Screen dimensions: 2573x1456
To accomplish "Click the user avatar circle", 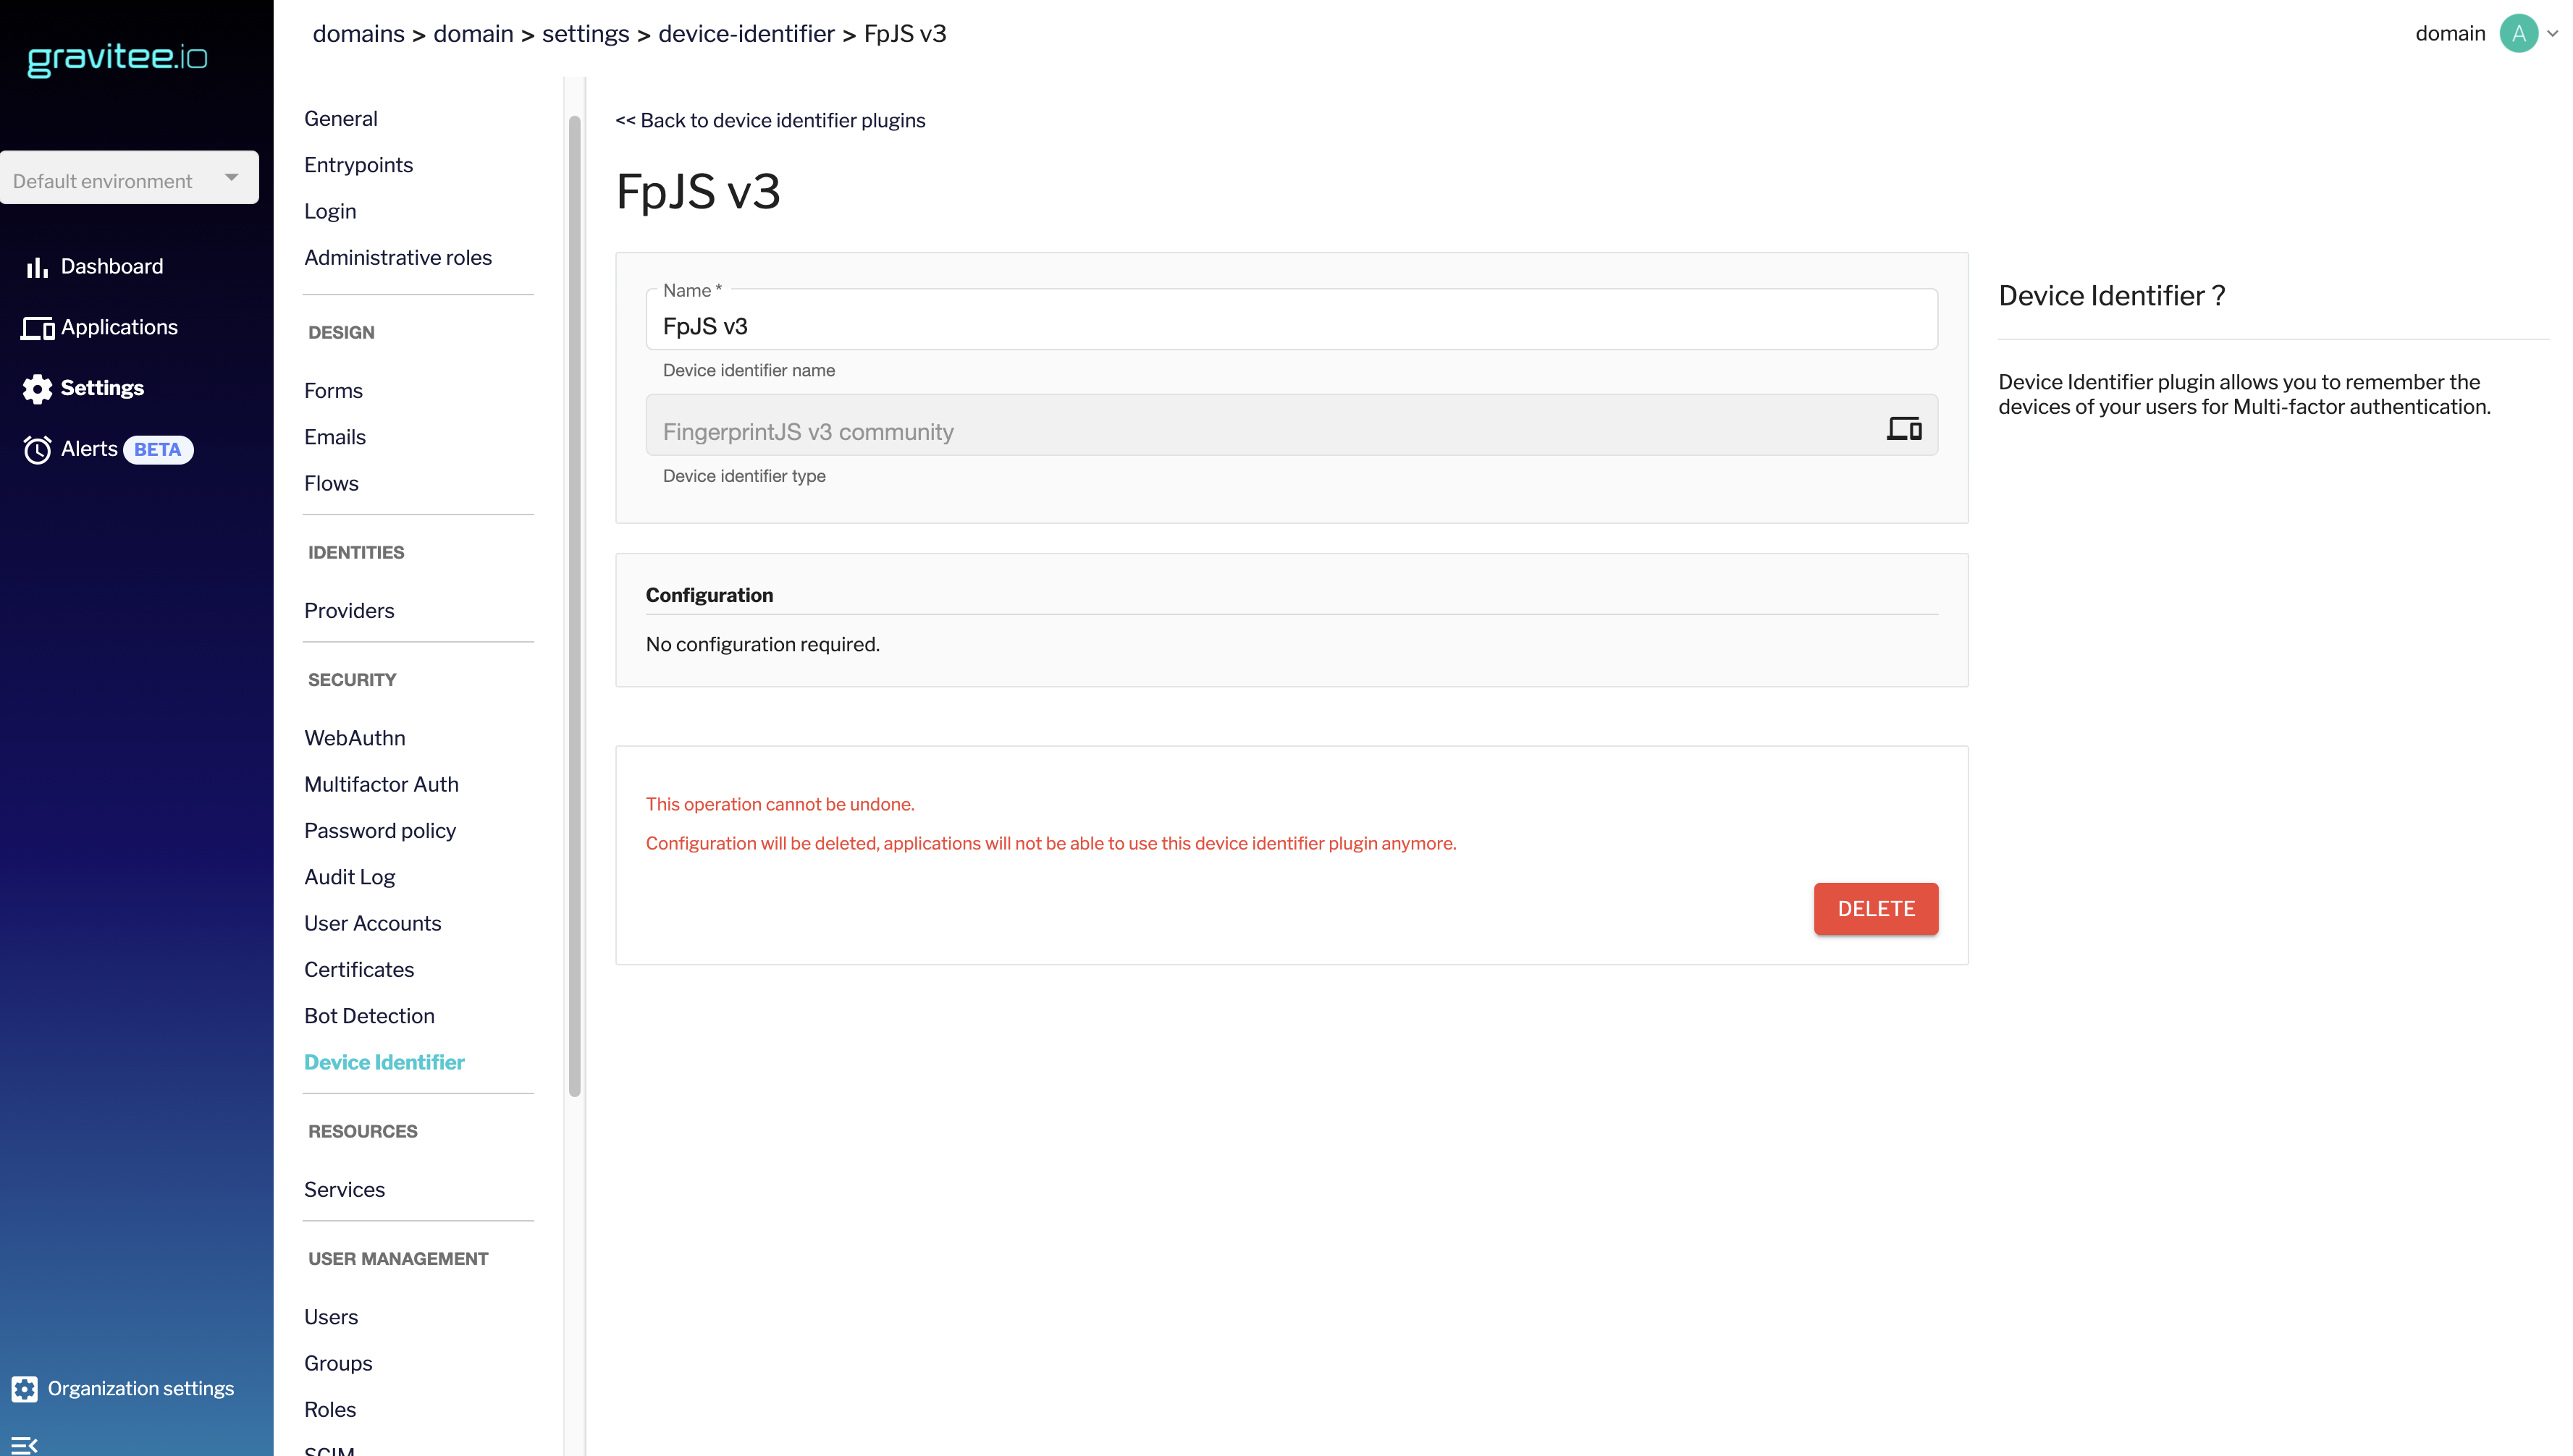I will (x=2518, y=34).
